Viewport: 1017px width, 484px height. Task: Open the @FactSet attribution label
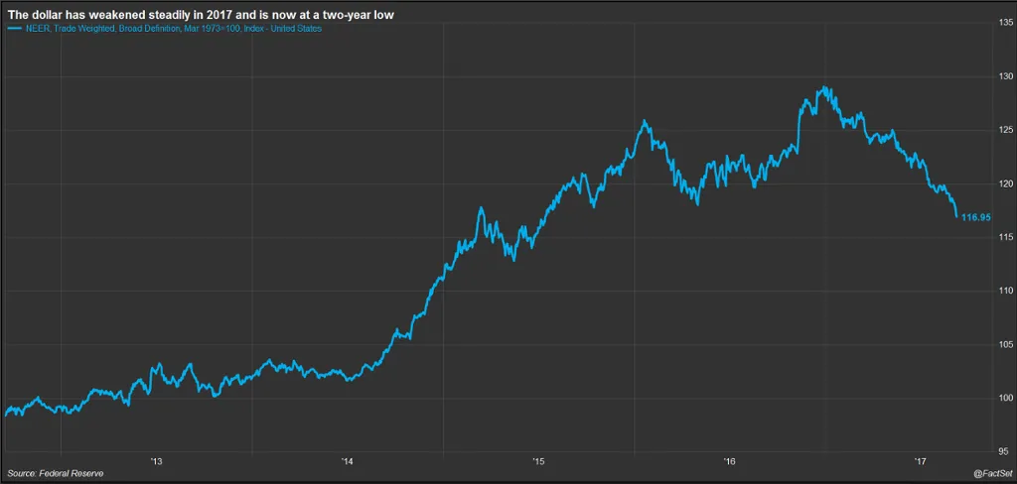point(991,474)
